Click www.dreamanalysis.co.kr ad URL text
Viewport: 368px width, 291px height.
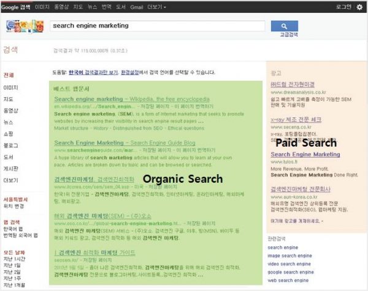coord(298,92)
